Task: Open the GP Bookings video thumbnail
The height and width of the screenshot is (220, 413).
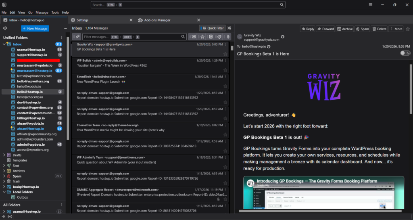Action: point(323,193)
